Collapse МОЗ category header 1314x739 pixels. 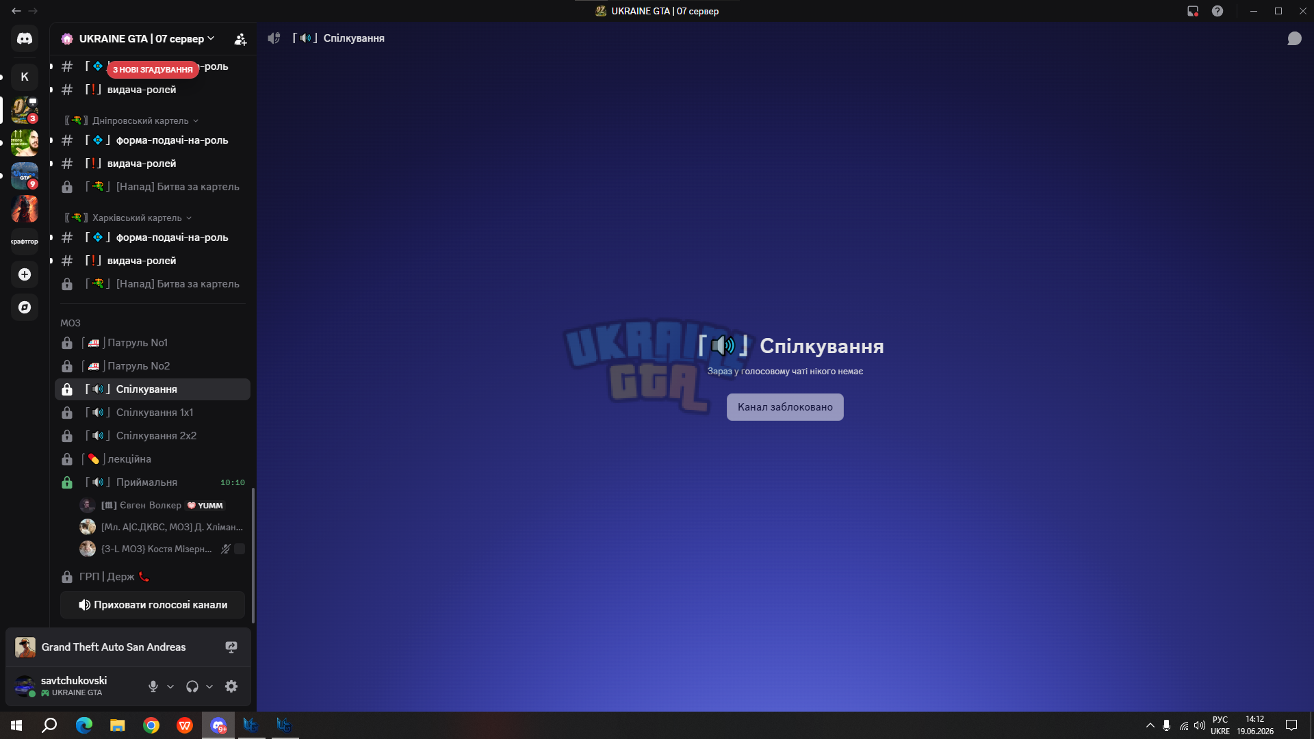click(x=70, y=323)
